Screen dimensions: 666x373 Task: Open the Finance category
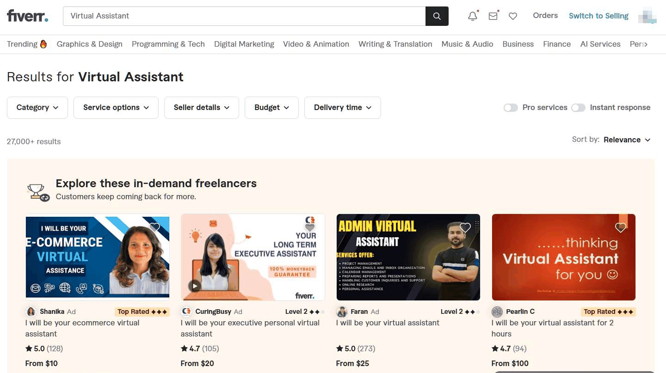(x=557, y=44)
